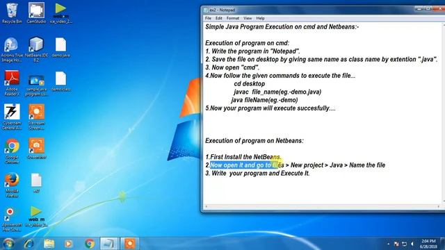
Task: Switch to the Notepad taskbar button
Action: coord(109,244)
